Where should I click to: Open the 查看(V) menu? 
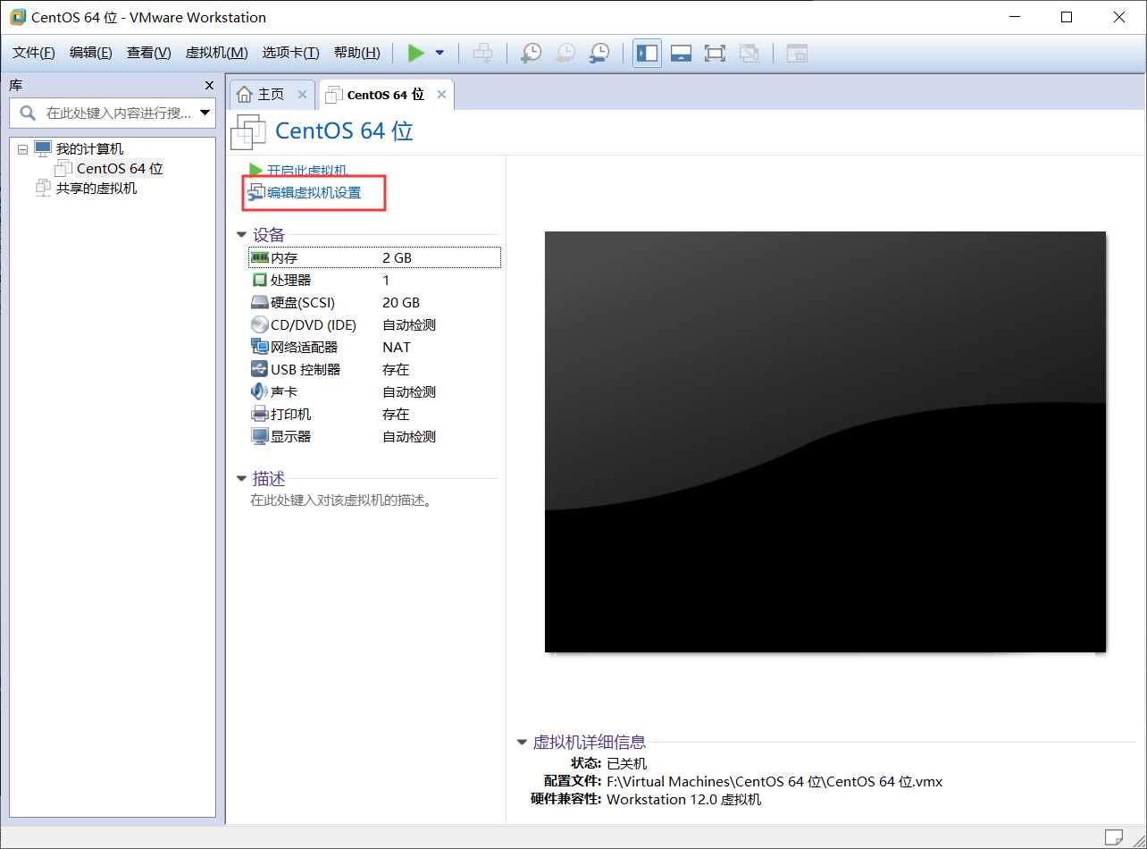tap(148, 53)
